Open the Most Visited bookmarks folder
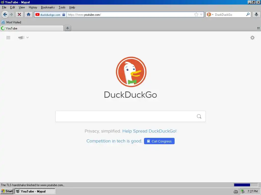 (11, 22)
